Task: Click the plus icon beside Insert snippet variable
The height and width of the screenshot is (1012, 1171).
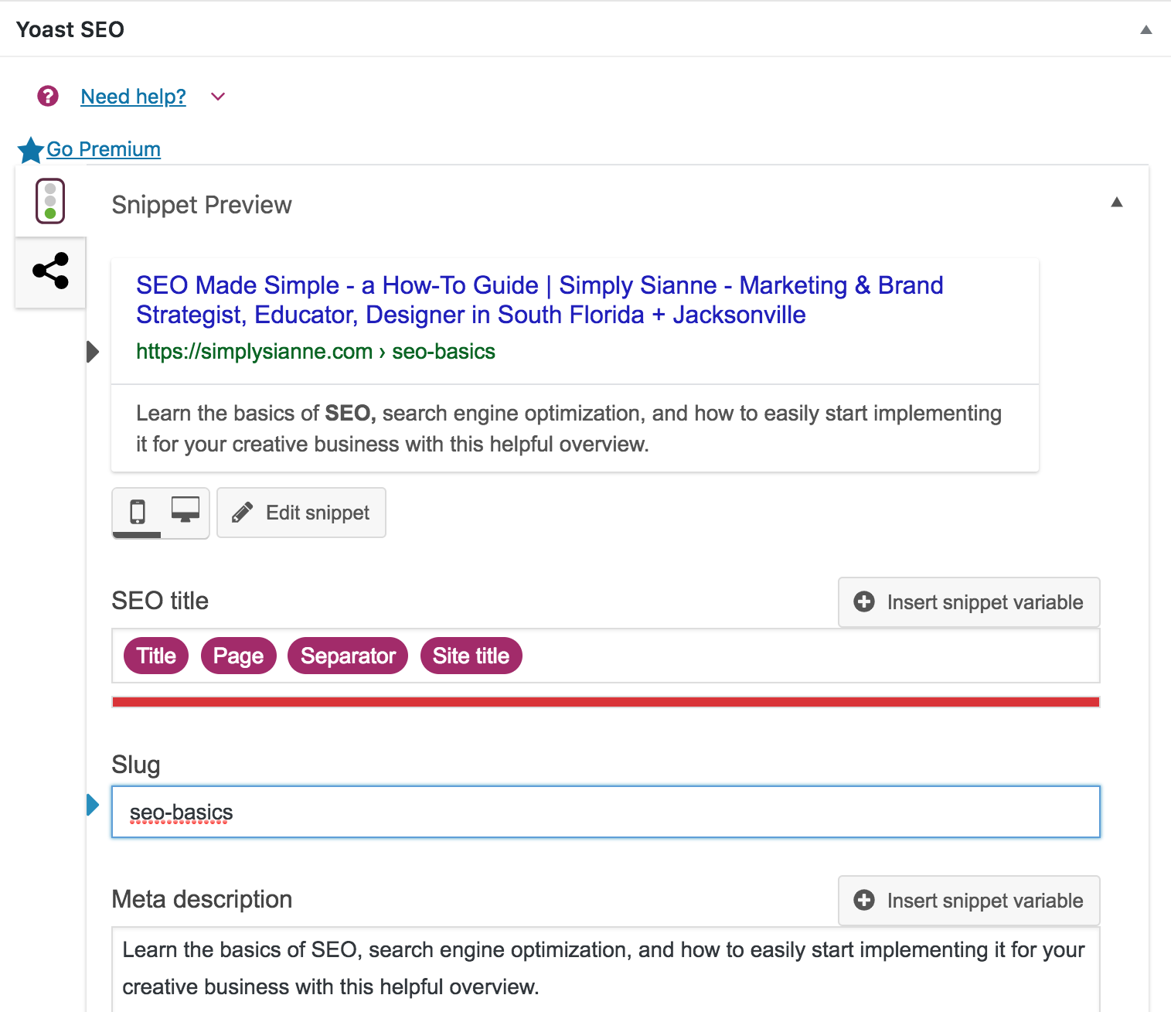Action: (863, 602)
